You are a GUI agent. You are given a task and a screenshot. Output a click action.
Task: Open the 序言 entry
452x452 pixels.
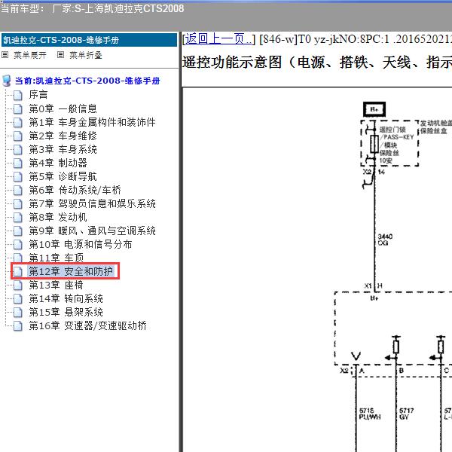point(38,95)
